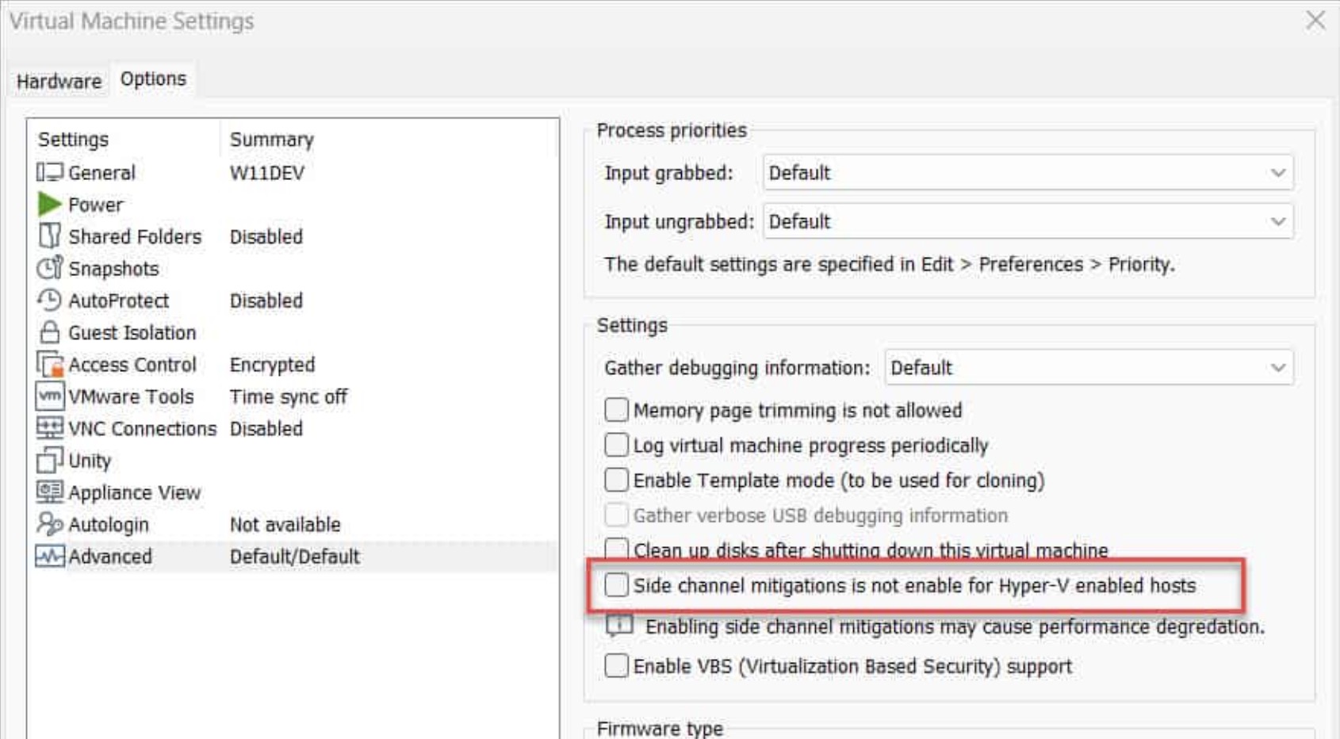Check Log virtual machine progress periodically
Viewport: 1340px width, 739px height.
(x=616, y=445)
